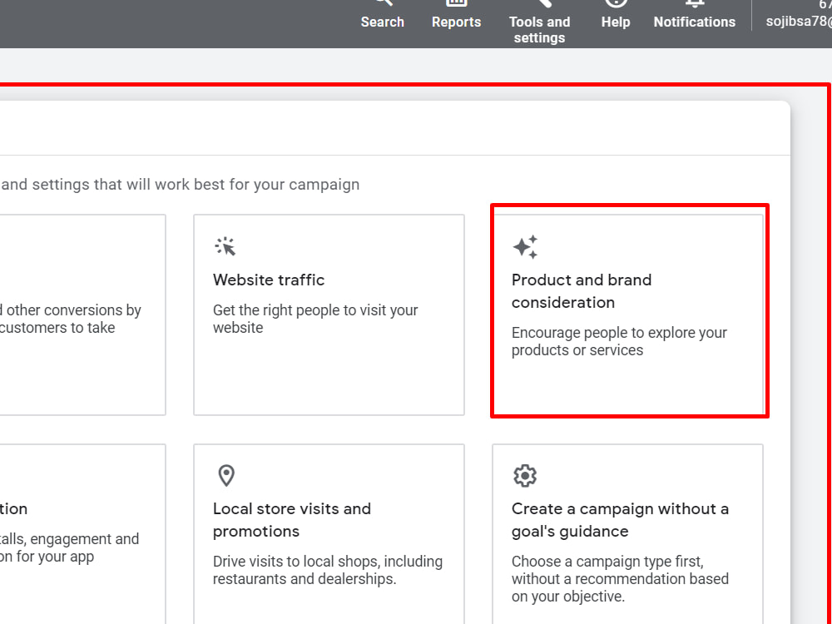
Task: Click the 'other conversions by' card text
Action: tap(71, 319)
